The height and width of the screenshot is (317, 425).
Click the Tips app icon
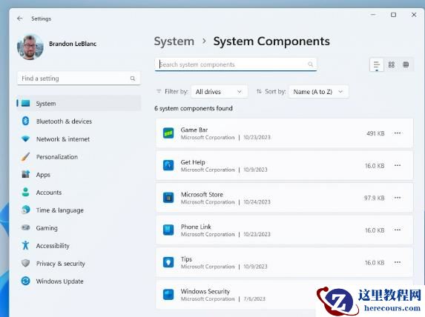[168, 262]
